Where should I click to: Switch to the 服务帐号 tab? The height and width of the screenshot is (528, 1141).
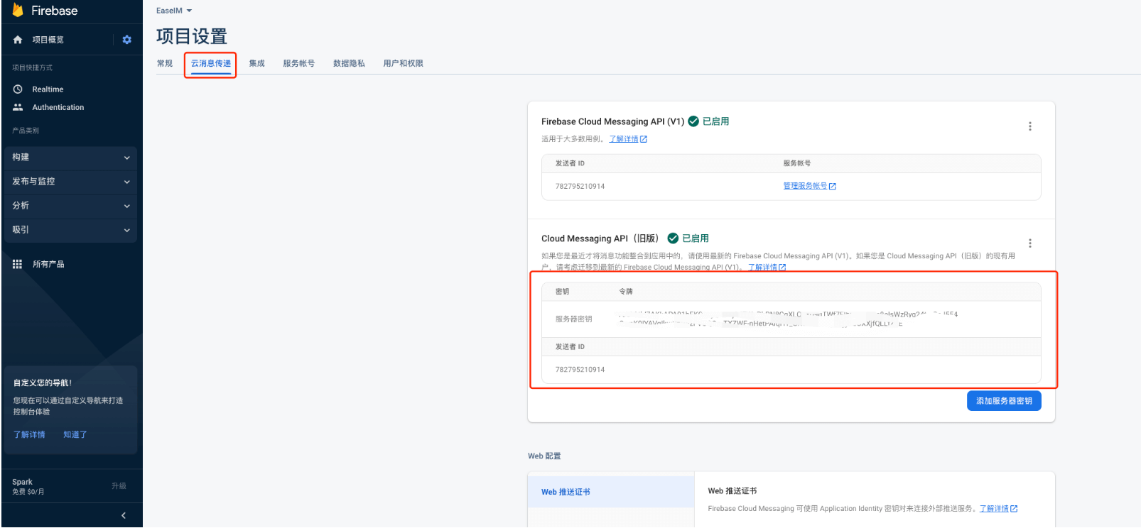click(298, 64)
